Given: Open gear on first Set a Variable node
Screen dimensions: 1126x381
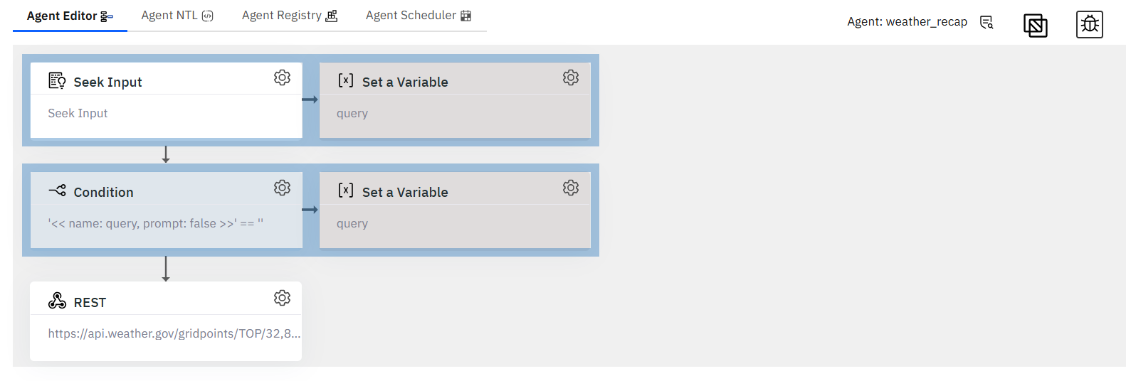Looking at the screenshot, I should pyautogui.click(x=571, y=77).
